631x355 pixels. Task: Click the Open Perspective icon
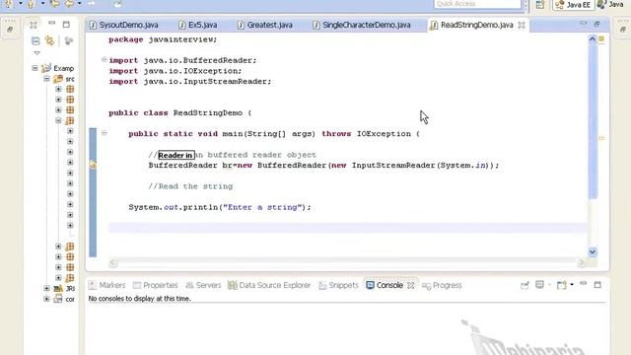(540, 4)
